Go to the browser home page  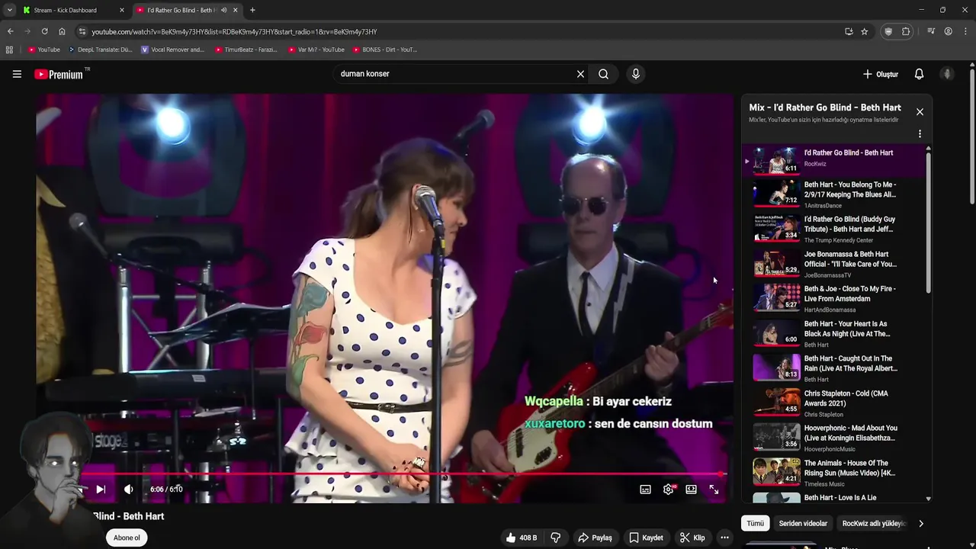(x=62, y=31)
